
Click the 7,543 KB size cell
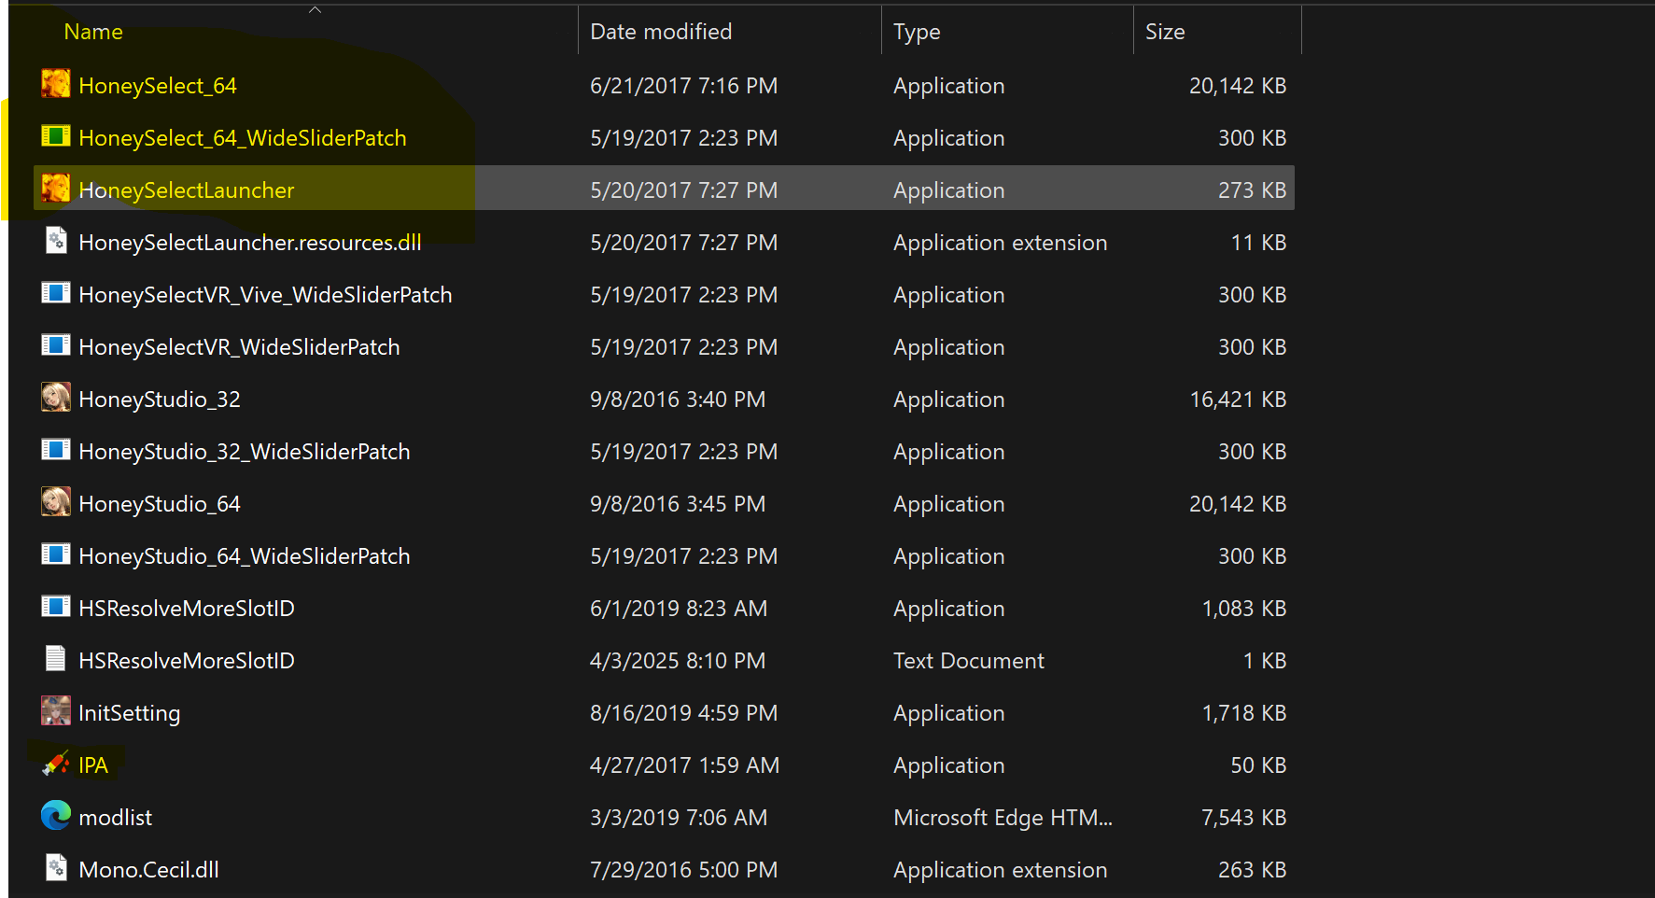[x=1244, y=818]
